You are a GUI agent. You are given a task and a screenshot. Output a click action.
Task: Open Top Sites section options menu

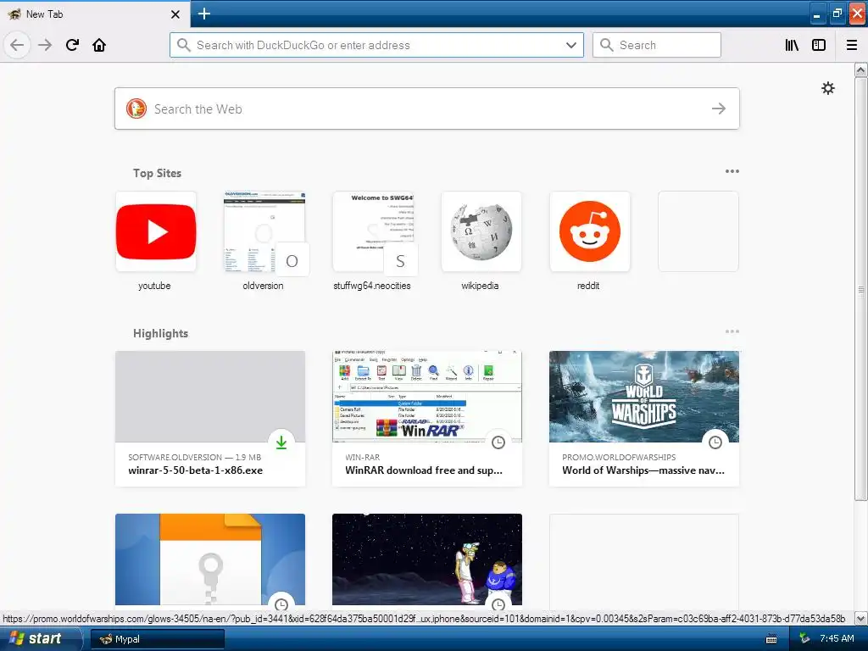[732, 171]
